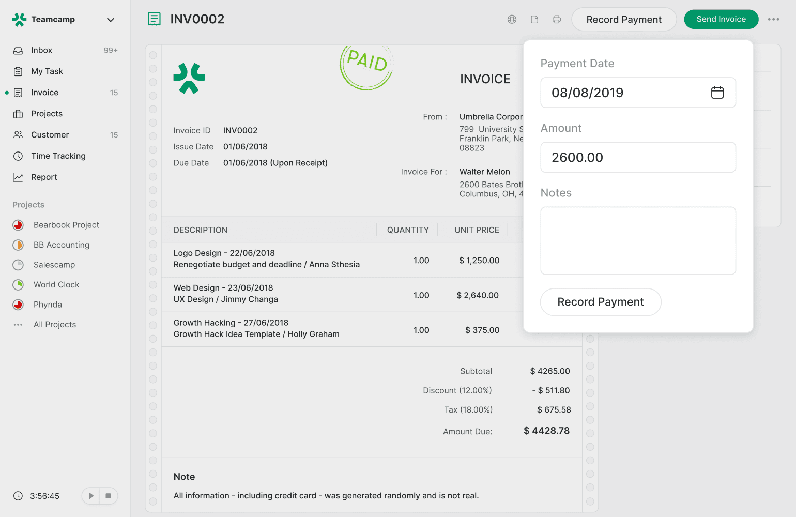796x517 pixels.
Task: Submit the Record Payment button in popup
Action: point(600,302)
